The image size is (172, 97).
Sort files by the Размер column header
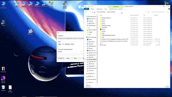[x=156, y=15]
